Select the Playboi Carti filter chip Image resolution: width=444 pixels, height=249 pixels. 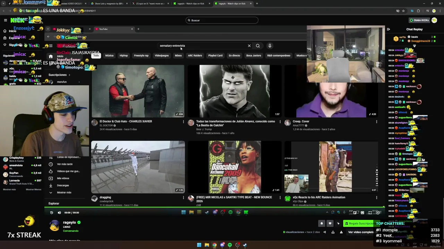click(x=215, y=55)
